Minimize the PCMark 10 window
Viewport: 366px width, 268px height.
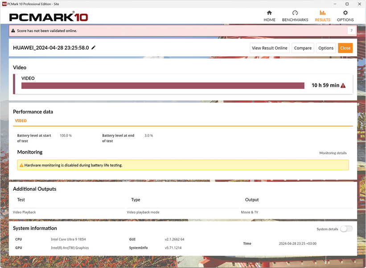(x=335, y=4)
